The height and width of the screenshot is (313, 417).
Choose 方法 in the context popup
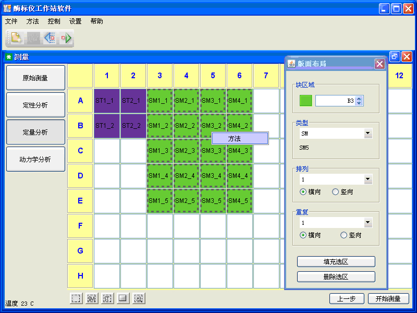(240, 139)
